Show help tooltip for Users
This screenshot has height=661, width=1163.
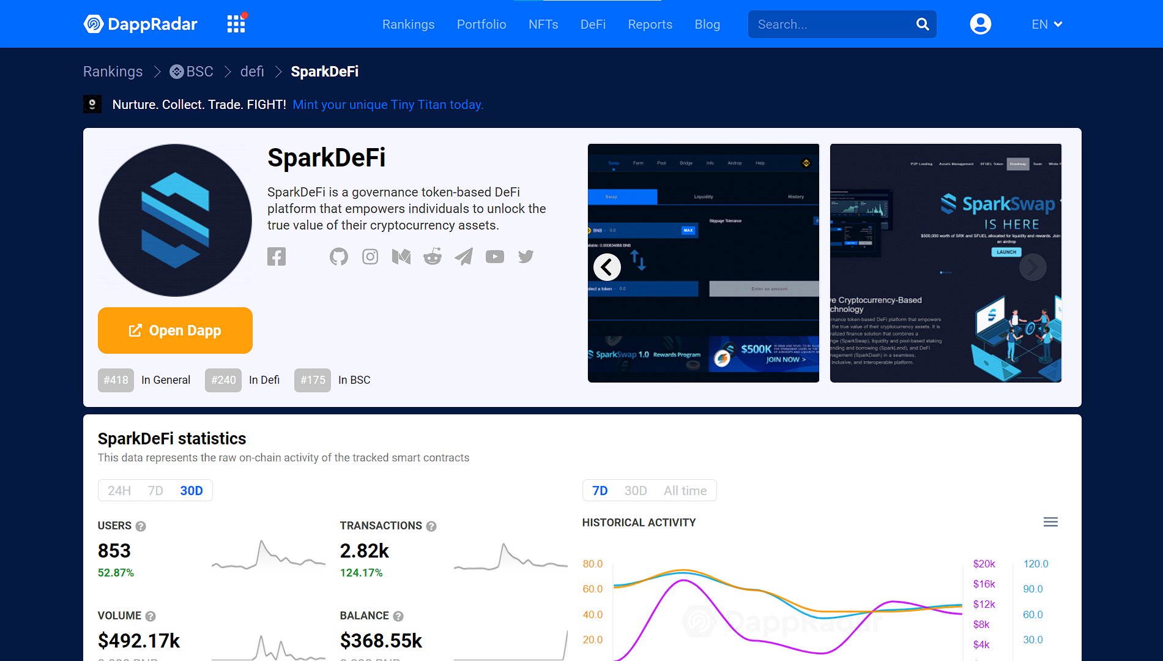(x=141, y=526)
